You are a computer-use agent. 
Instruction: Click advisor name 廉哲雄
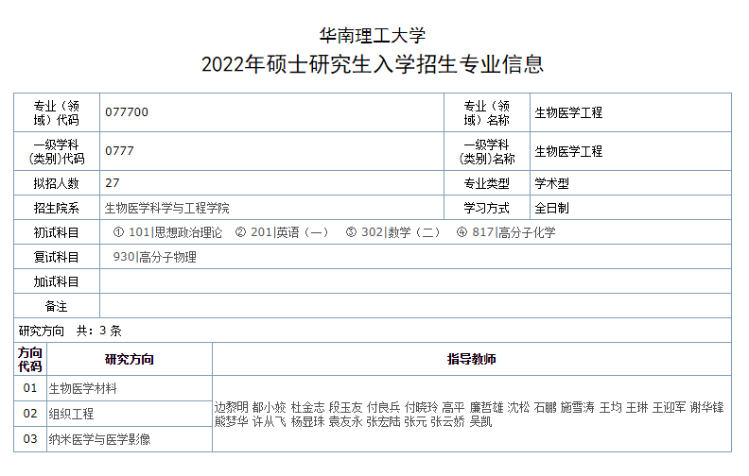click(x=486, y=407)
